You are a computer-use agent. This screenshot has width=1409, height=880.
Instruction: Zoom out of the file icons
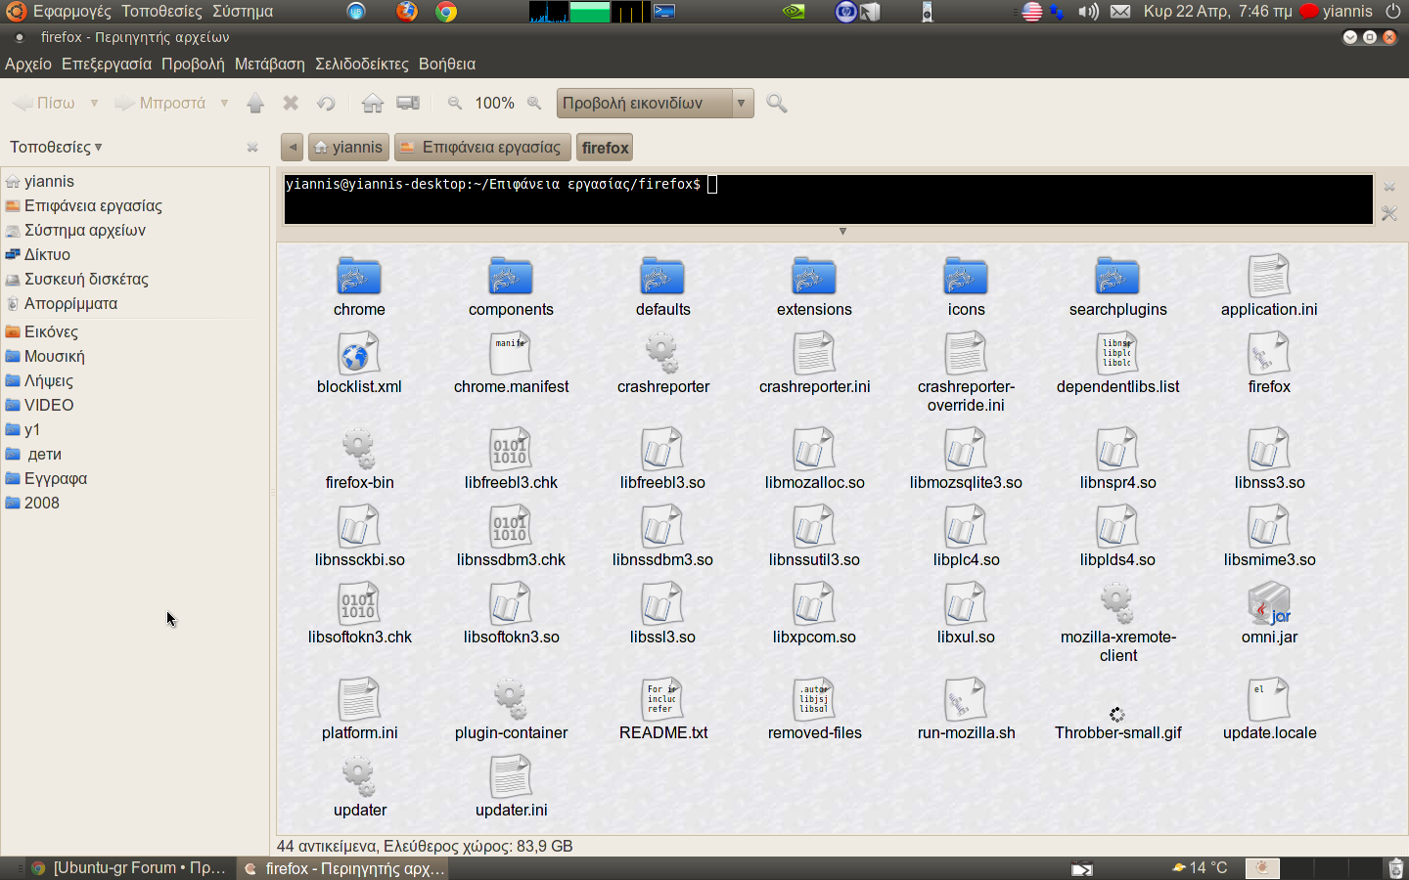tap(455, 104)
